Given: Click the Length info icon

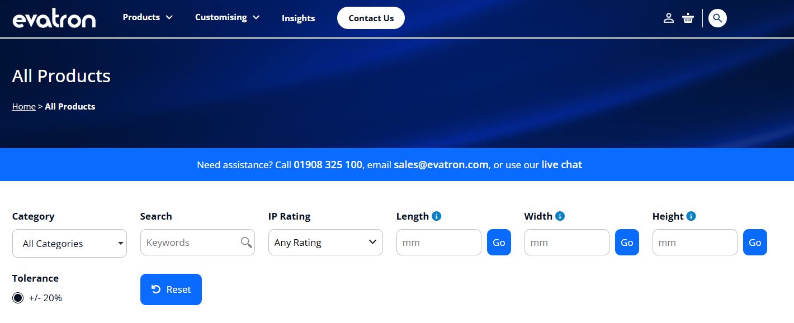Looking at the screenshot, I should 437,216.
